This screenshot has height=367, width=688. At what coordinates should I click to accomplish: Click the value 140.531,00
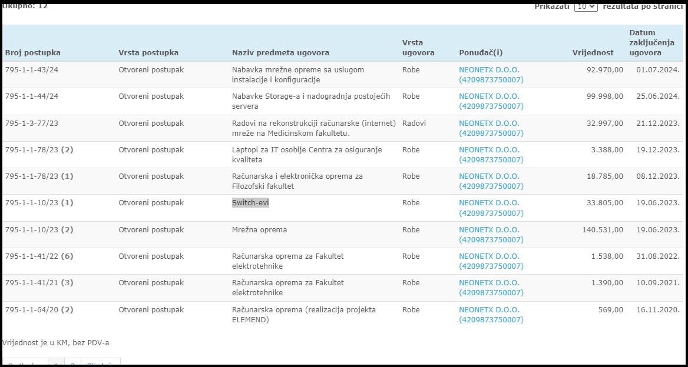(603, 230)
